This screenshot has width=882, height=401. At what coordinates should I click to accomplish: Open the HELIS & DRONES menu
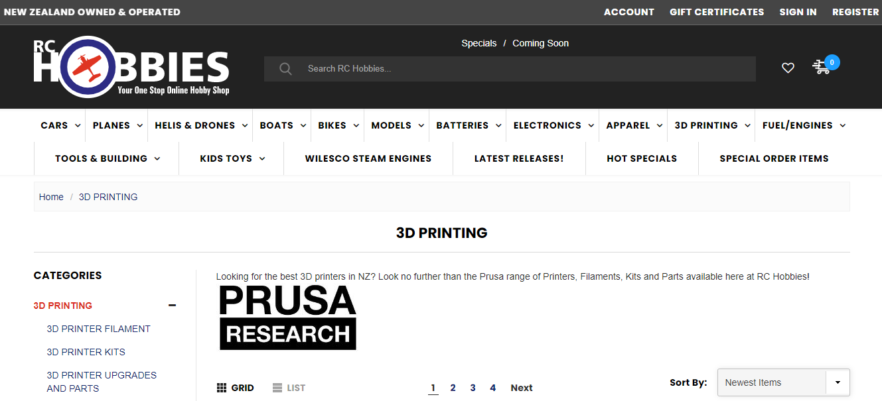click(x=195, y=125)
